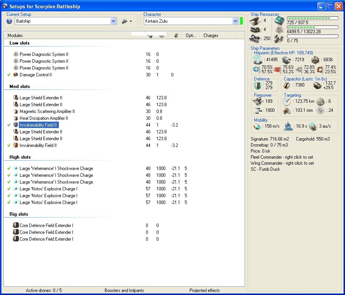Viewport: 345px width, 295px height.
Task: Click the Charges column header
Action: pyautogui.click(x=211, y=36)
